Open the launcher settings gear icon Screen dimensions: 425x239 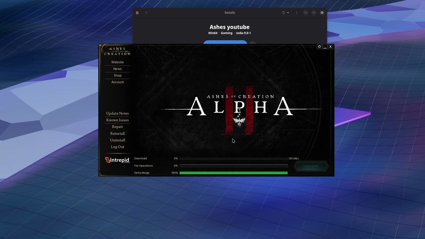(x=319, y=47)
